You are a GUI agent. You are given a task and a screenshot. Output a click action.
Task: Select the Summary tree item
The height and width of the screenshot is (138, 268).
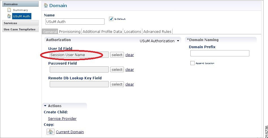coord(20,10)
